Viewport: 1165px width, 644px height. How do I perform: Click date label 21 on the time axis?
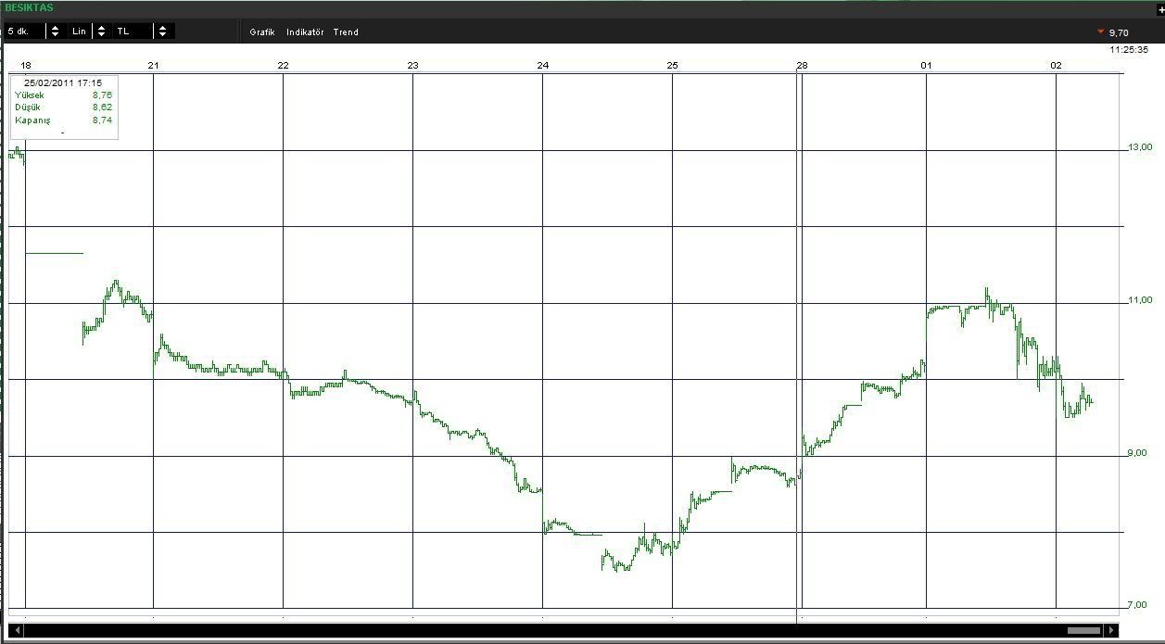tap(153, 65)
